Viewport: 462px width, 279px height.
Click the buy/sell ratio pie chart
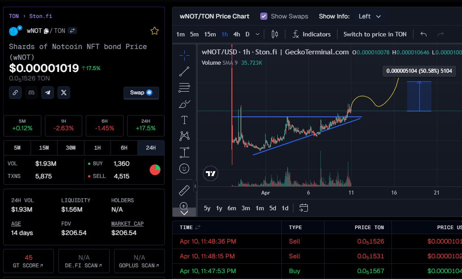[155, 170]
